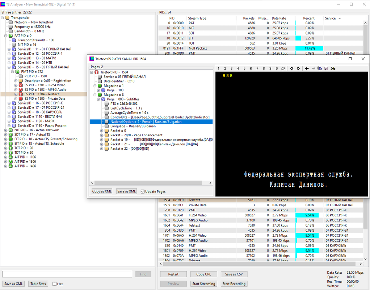Click the PID table vertical scrollbar
Screen dimensions: 370x290
point(365,127)
